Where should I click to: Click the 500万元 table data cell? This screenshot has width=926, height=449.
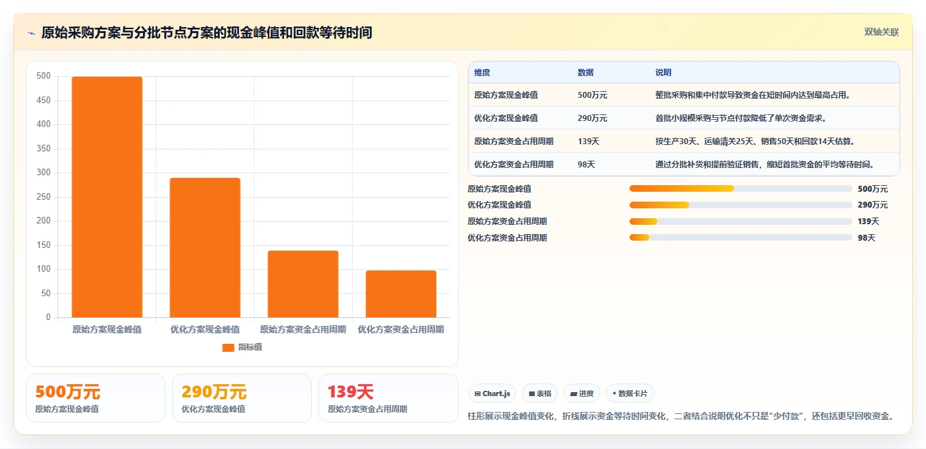(592, 95)
